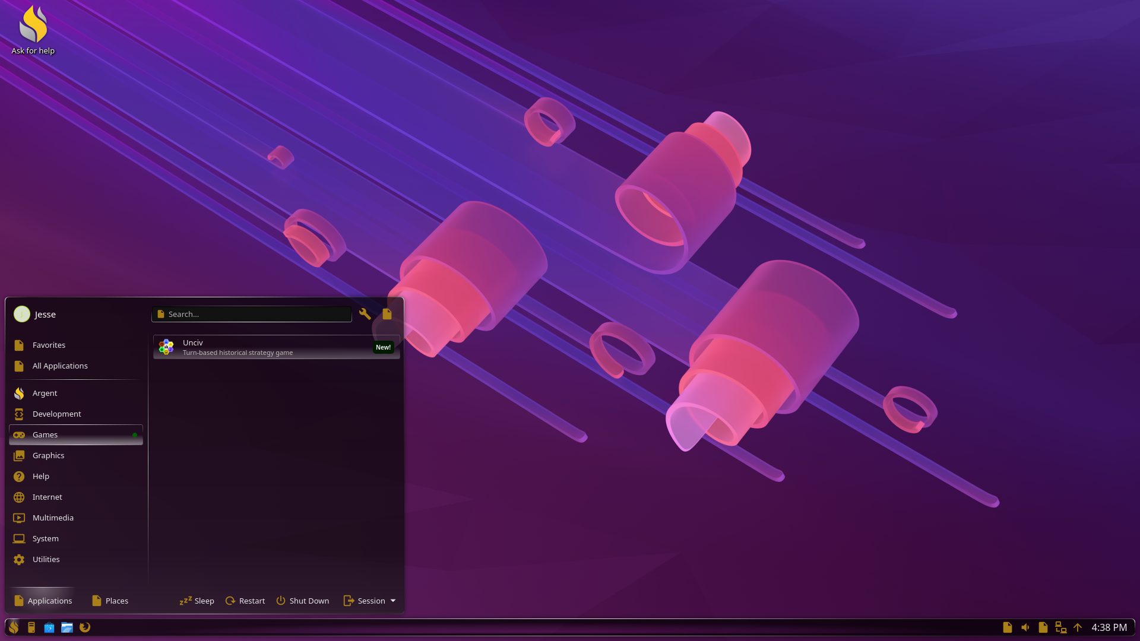Click the 4:38 PM clock
The width and height of the screenshot is (1140, 641).
[x=1109, y=627]
